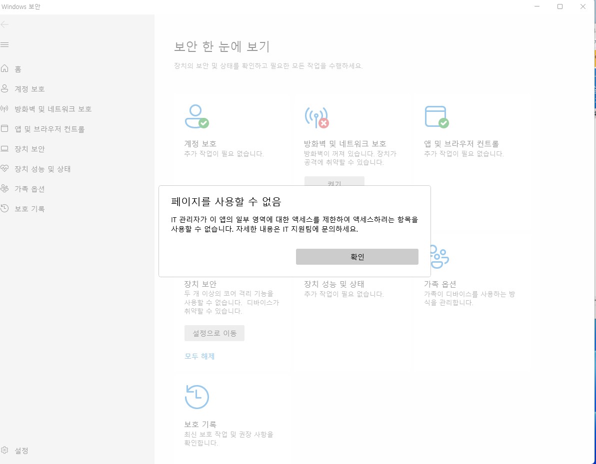Maximize the Windows 보안 window
This screenshot has width=596, height=464.
(560, 6)
